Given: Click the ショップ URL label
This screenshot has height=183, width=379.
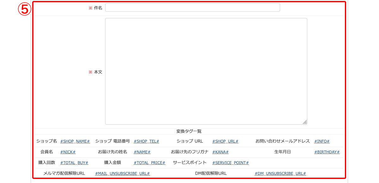Looking at the screenshot, I should coord(189,141).
